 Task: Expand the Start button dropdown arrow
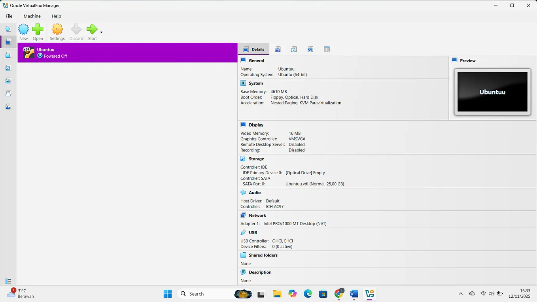tap(101, 32)
